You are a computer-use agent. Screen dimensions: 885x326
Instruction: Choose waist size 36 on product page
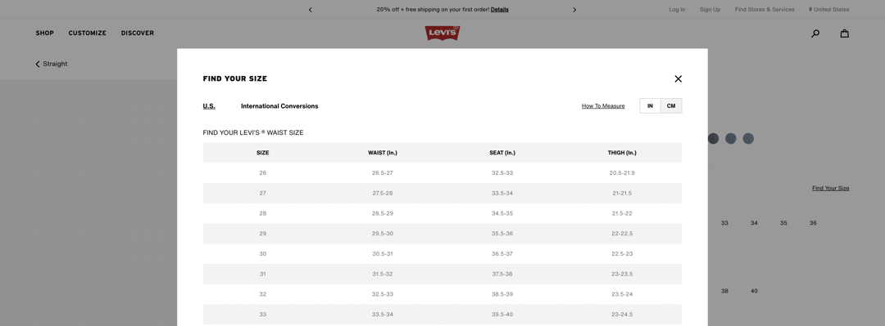(x=813, y=223)
